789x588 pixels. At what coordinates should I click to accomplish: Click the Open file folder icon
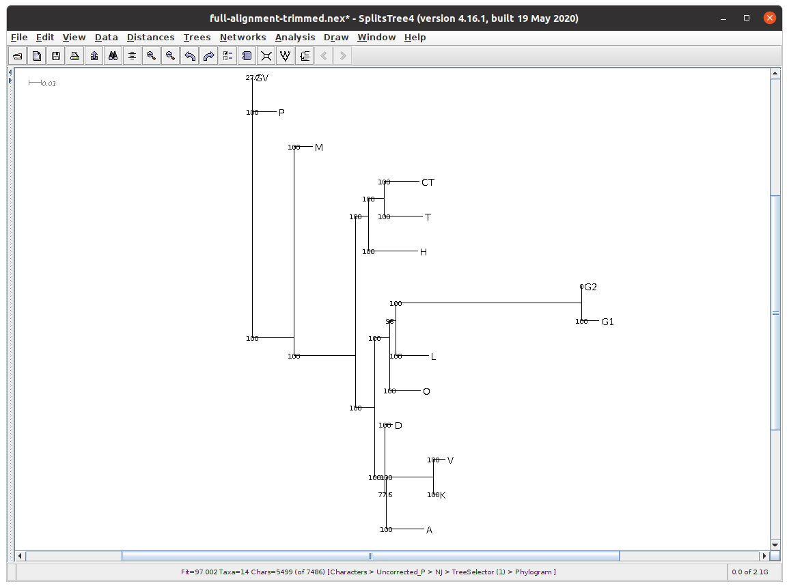point(18,56)
